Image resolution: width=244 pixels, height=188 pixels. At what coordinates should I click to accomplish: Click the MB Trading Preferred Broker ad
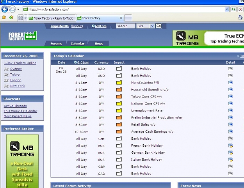pos(22,161)
